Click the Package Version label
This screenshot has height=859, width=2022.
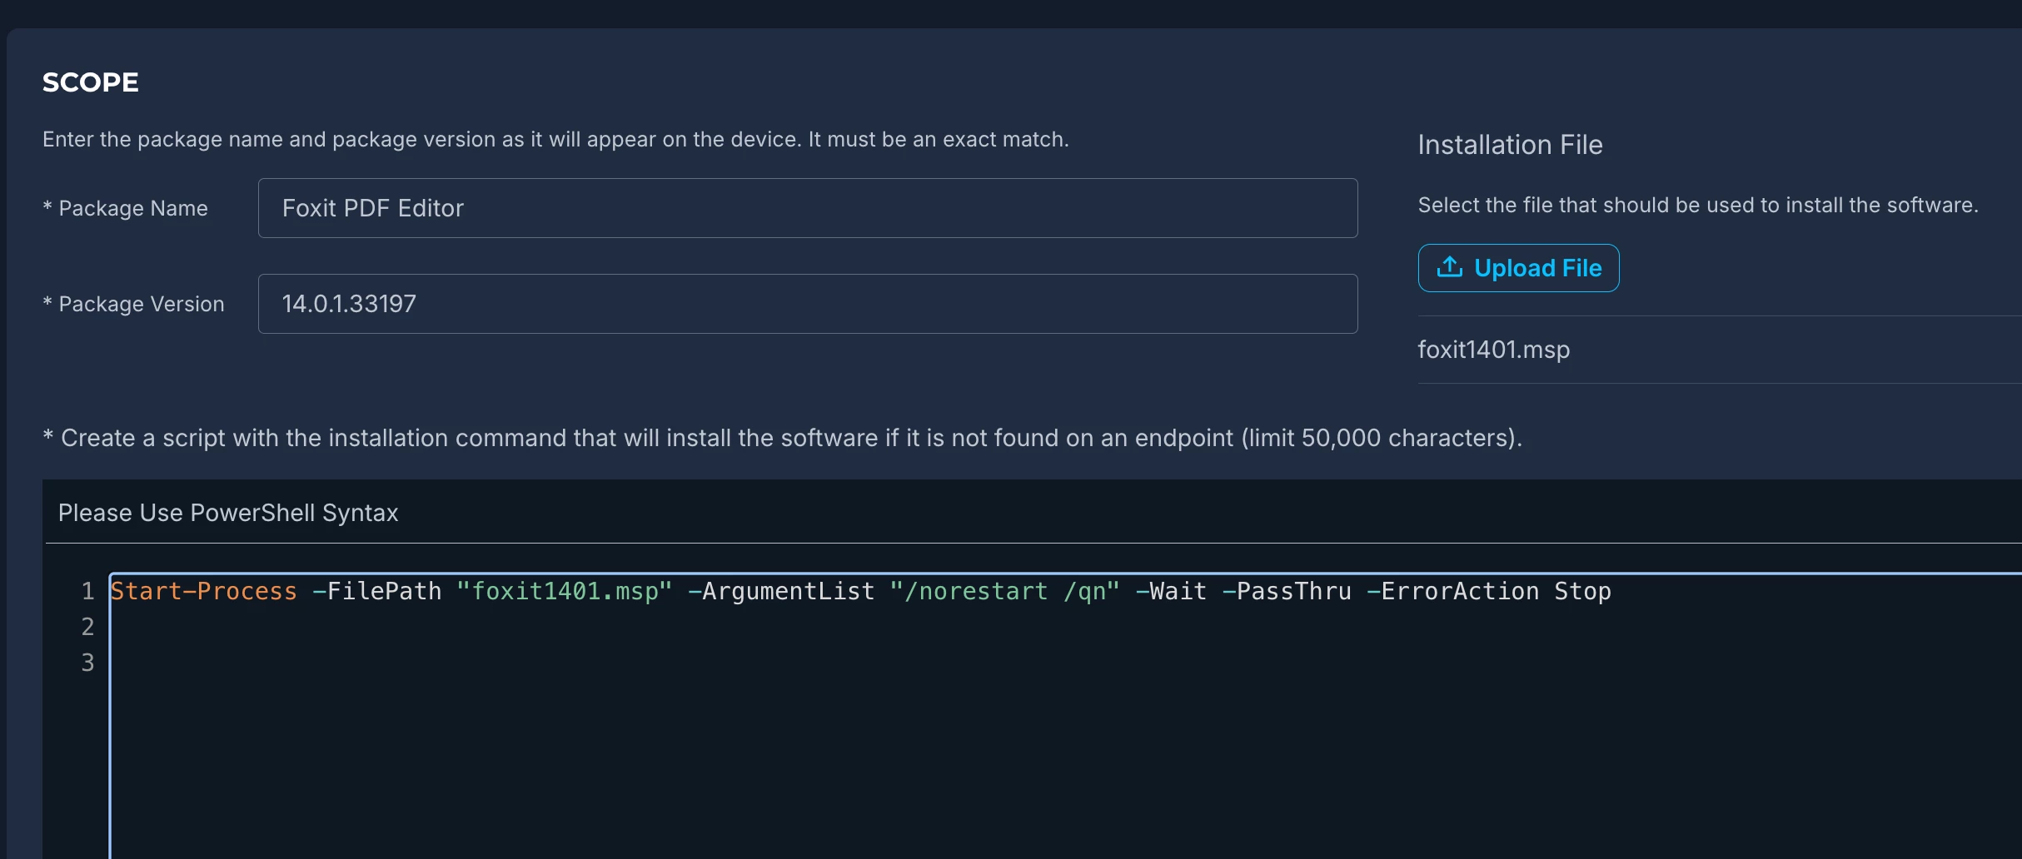click(x=134, y=304)
